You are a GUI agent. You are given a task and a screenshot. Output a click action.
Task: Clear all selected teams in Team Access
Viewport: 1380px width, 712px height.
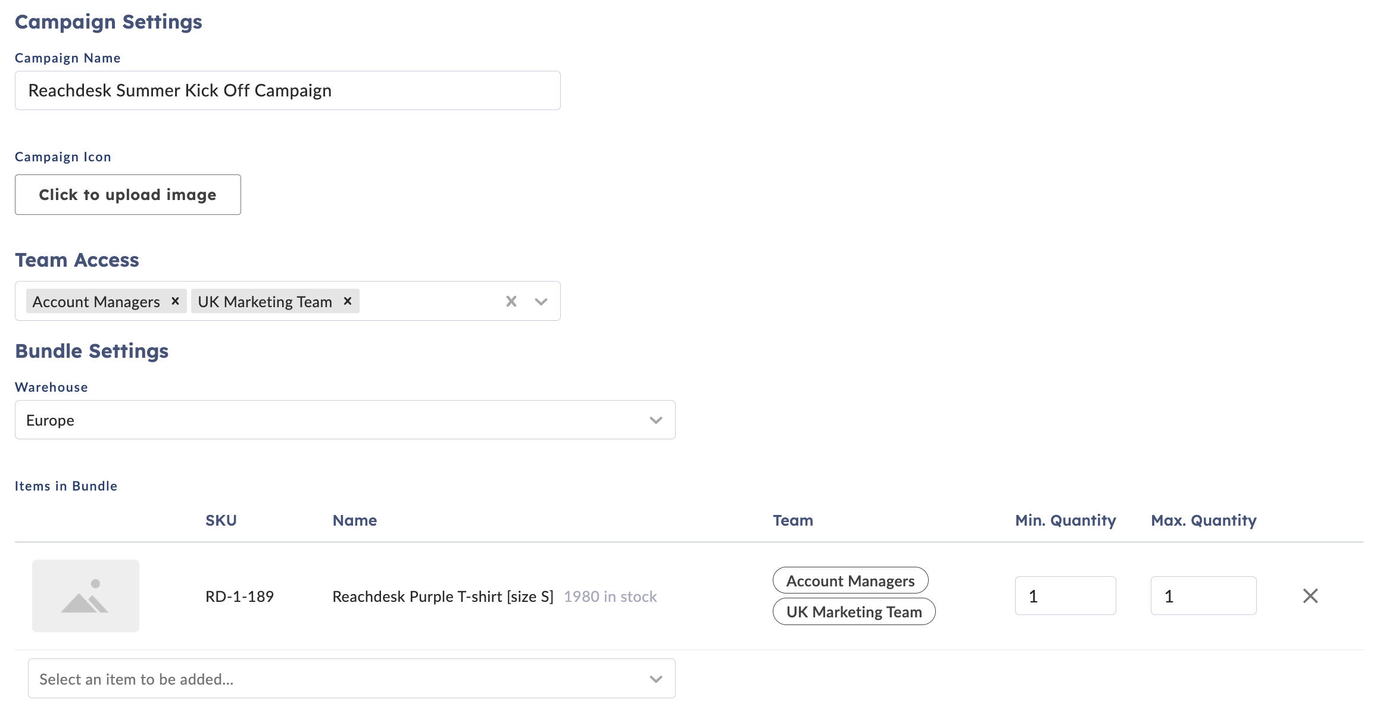point(511,301)
